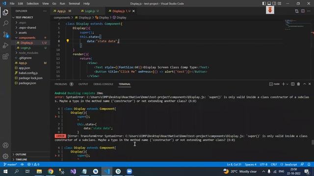Switch to the DEBUG CONSOLE tab
The height and width of the screenshot is (176, 314).
tap(103, 84)
